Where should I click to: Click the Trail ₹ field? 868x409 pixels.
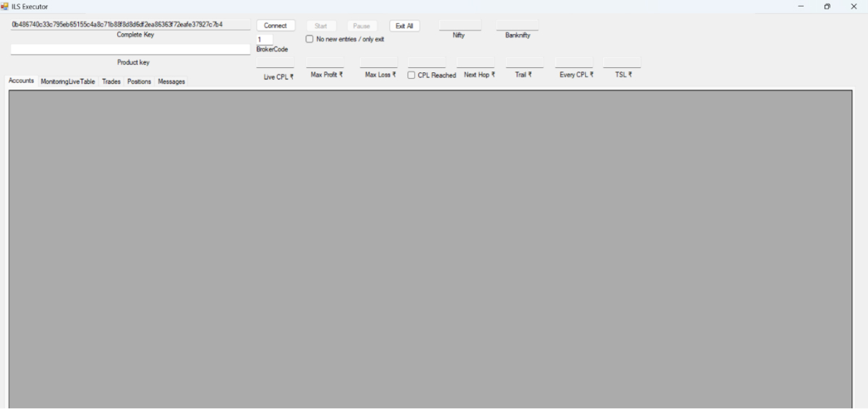pos(524,62)
